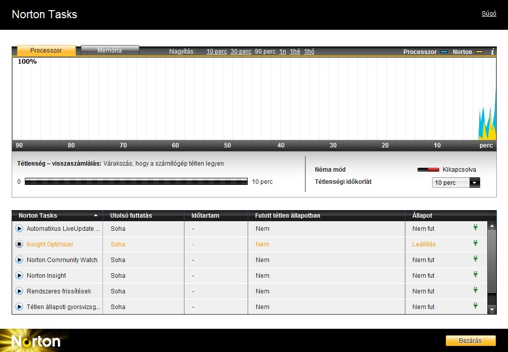Select the 90 perc zoom level

pyautogui.click(x=265, y=52)
